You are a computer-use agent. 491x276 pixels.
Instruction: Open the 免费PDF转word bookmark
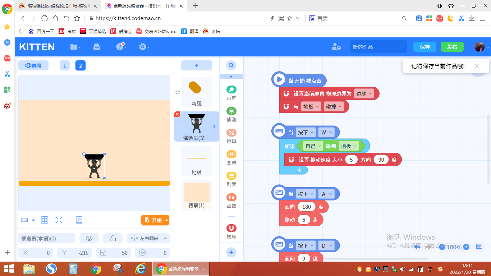[156, 31]
